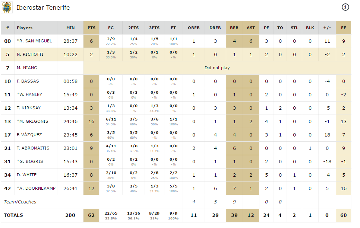Screen dimensions: 360x228
Task: Click the FG column header
Action: [x=111, y=28]
